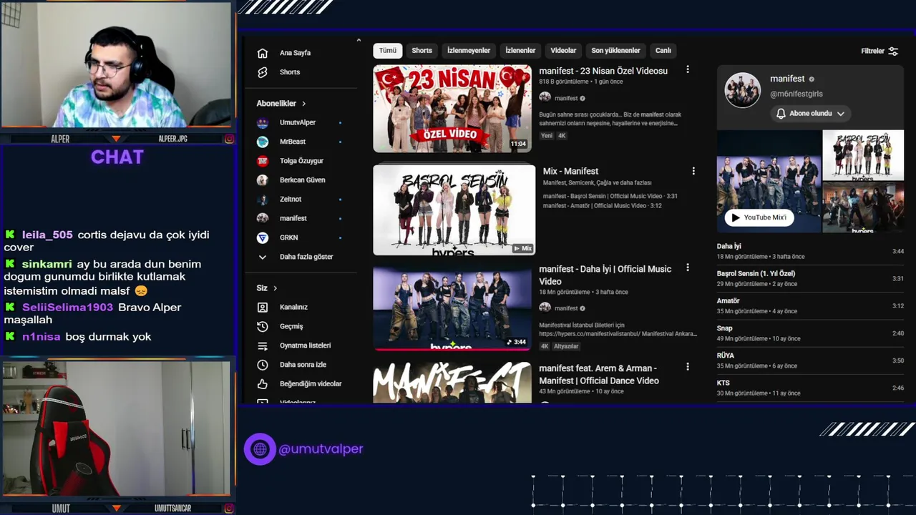The width and height of the screenshot is (916, 515).
Task: Play RÜYA in right panel list
Action: pos(810,360)
